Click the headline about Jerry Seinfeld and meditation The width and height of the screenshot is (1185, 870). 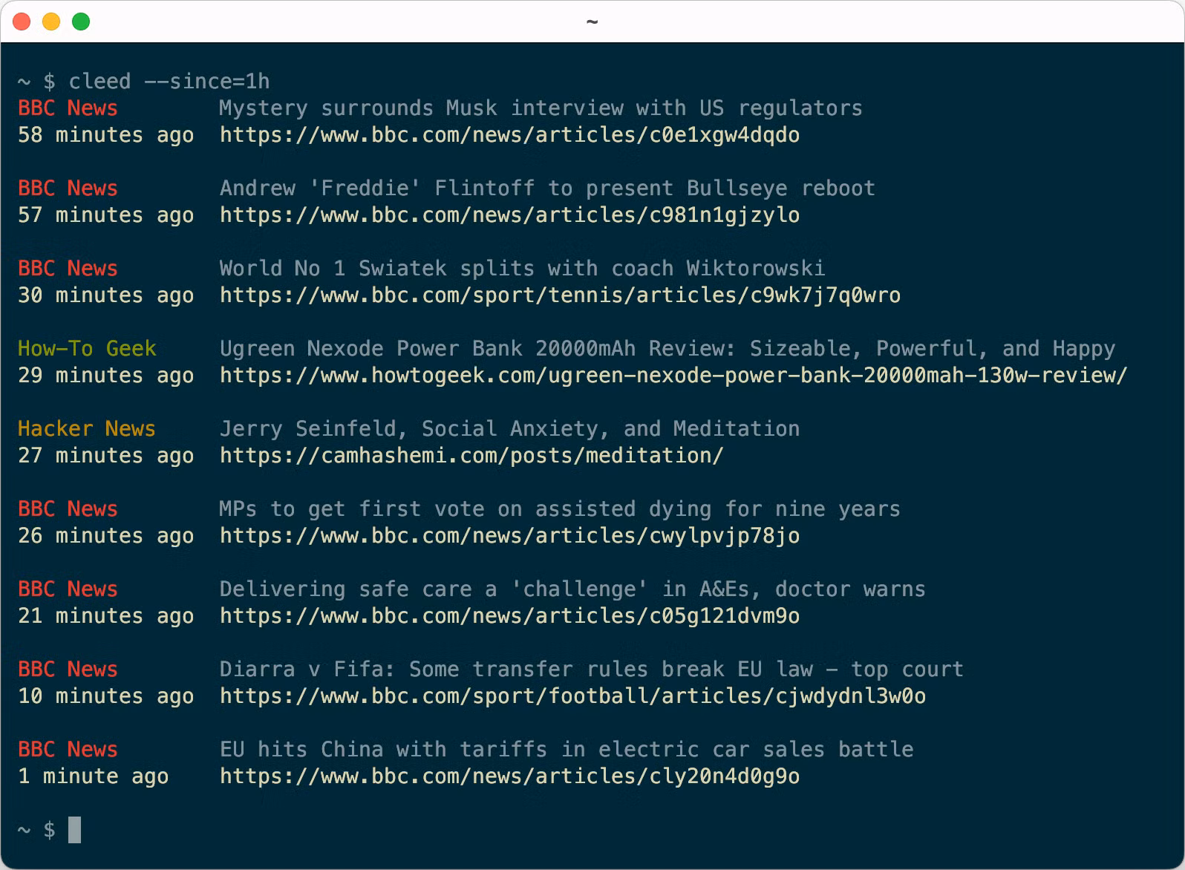click(509, 428)
